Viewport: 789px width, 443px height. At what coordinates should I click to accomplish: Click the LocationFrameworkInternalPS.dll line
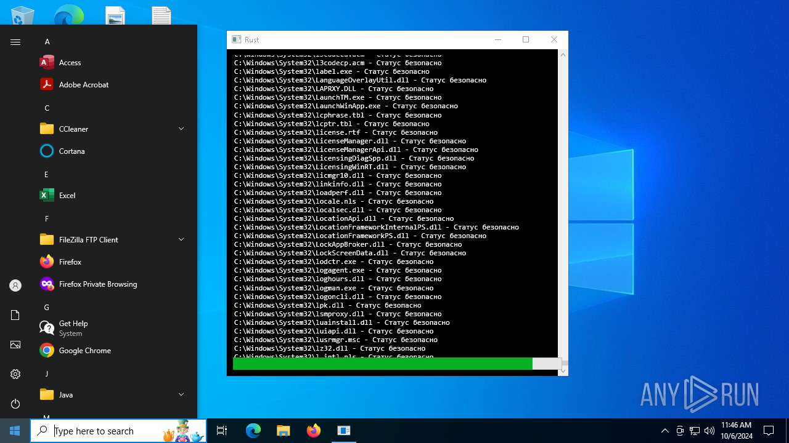pos(376,227)
